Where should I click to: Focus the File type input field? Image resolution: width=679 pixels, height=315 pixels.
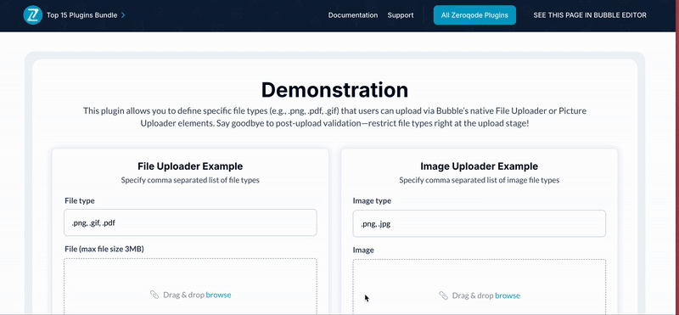(x=190, y=222)
